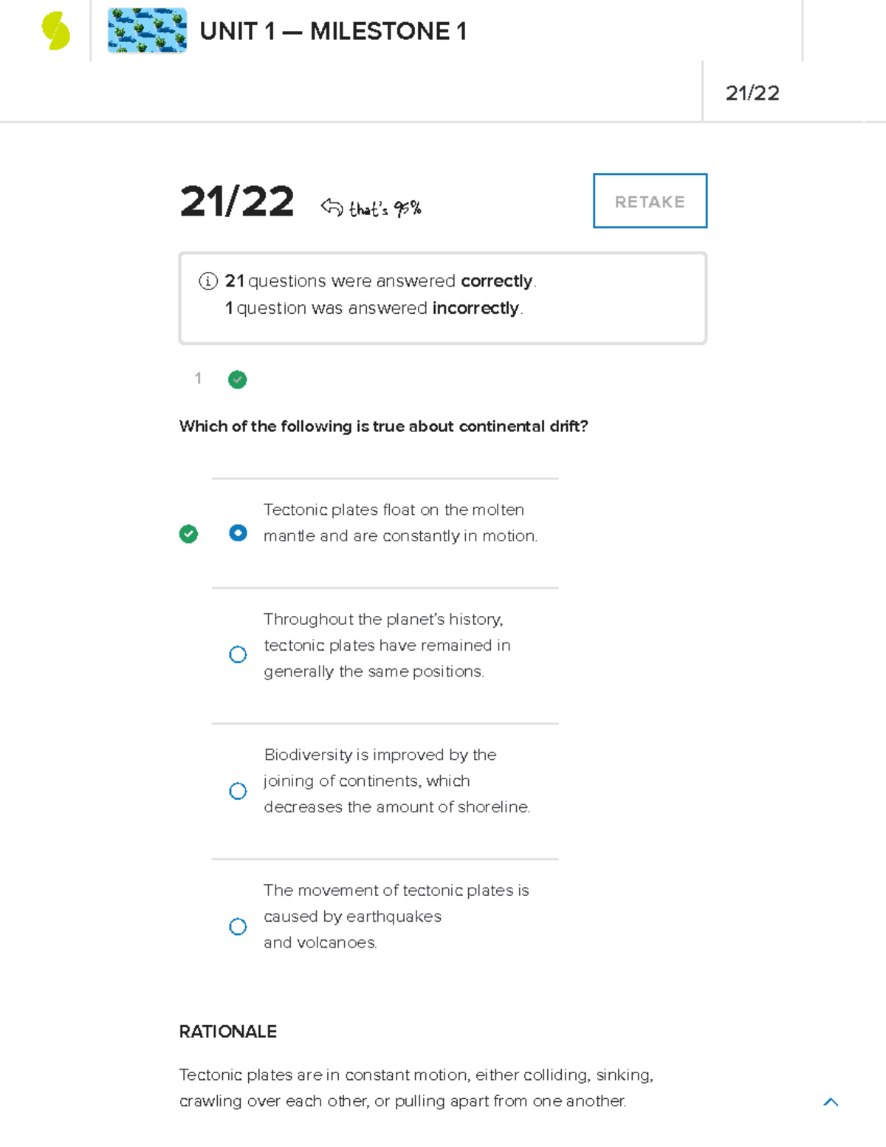Pick 'caused by earthquakes and volcanoes' option
The image size is (886, 1147).
pyautogui.click(x=238, y=926)
